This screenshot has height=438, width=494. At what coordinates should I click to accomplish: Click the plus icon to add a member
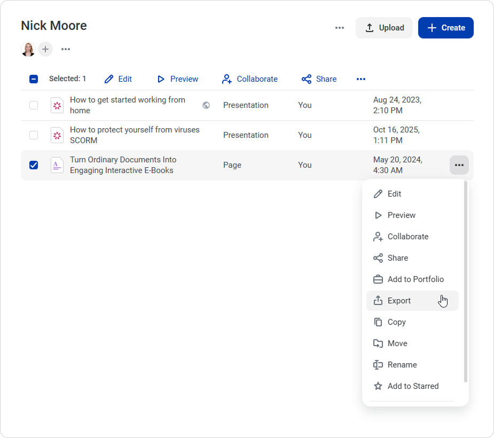tap(45, 50)
